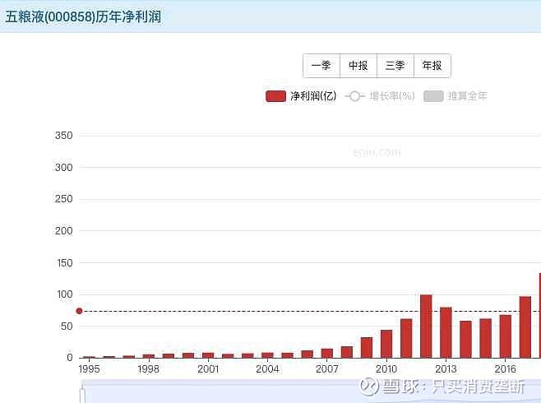This screenshot has width=541, height=403.
Task: Toggle the 推算全年 legend series
Action: pyautogui.click(x=455, y=96)
